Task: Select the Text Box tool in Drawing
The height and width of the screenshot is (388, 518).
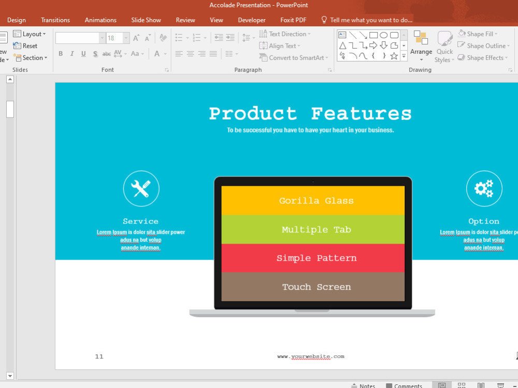Action: [x=342, y=35]
